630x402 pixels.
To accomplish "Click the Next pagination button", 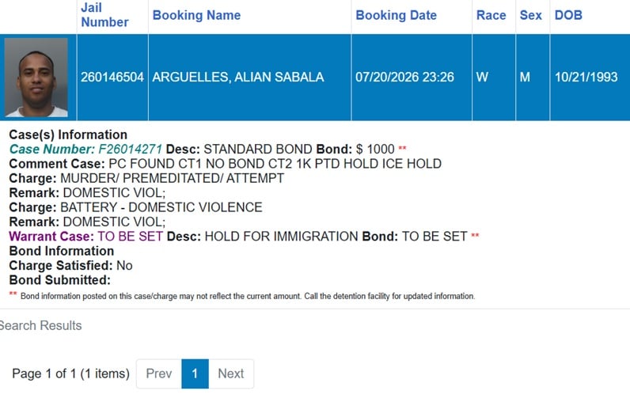I will tap(231, 374).
